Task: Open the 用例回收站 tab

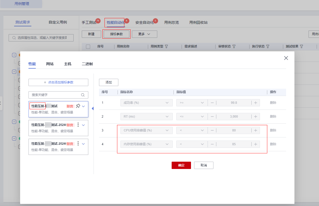Action: [198, 23]
